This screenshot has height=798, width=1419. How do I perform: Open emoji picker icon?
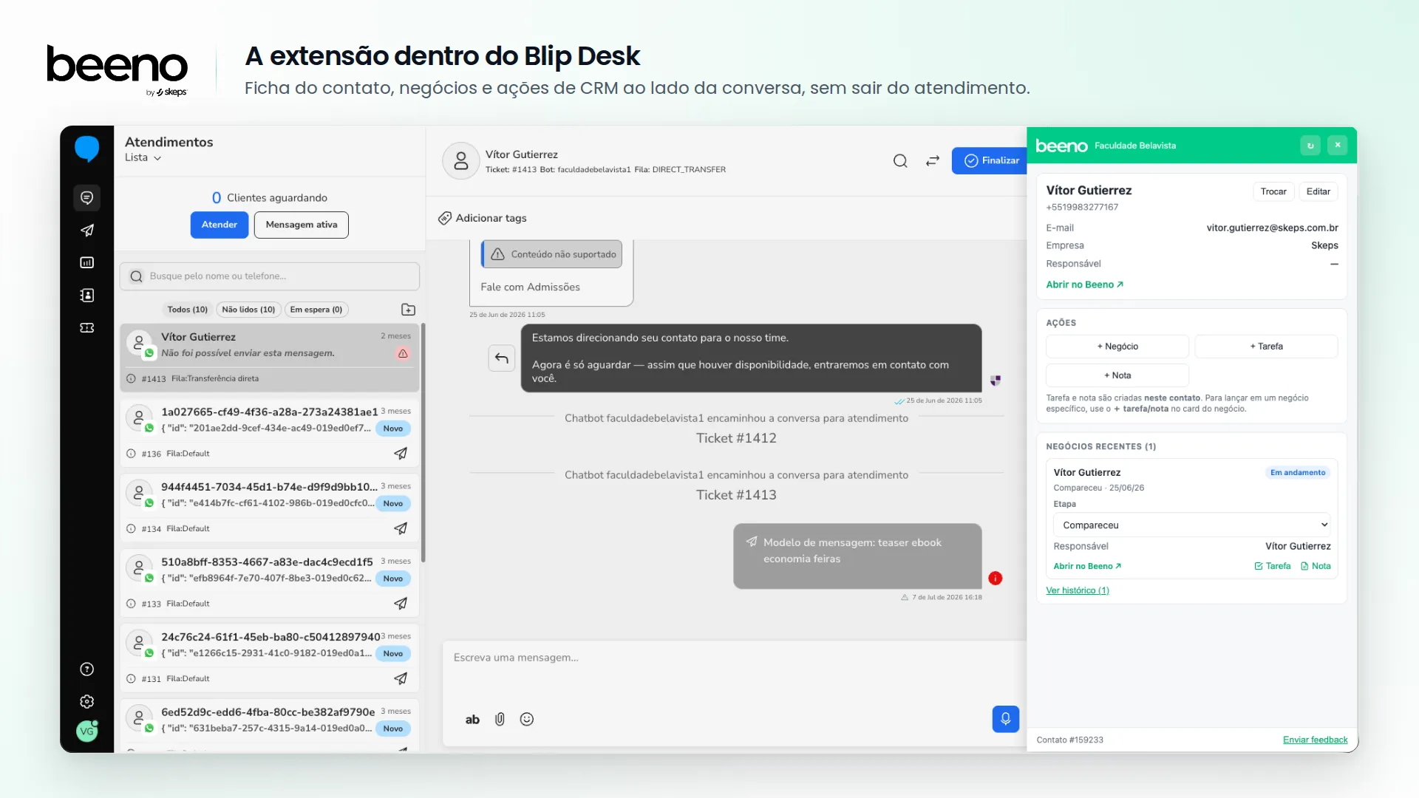click(527, 719)
